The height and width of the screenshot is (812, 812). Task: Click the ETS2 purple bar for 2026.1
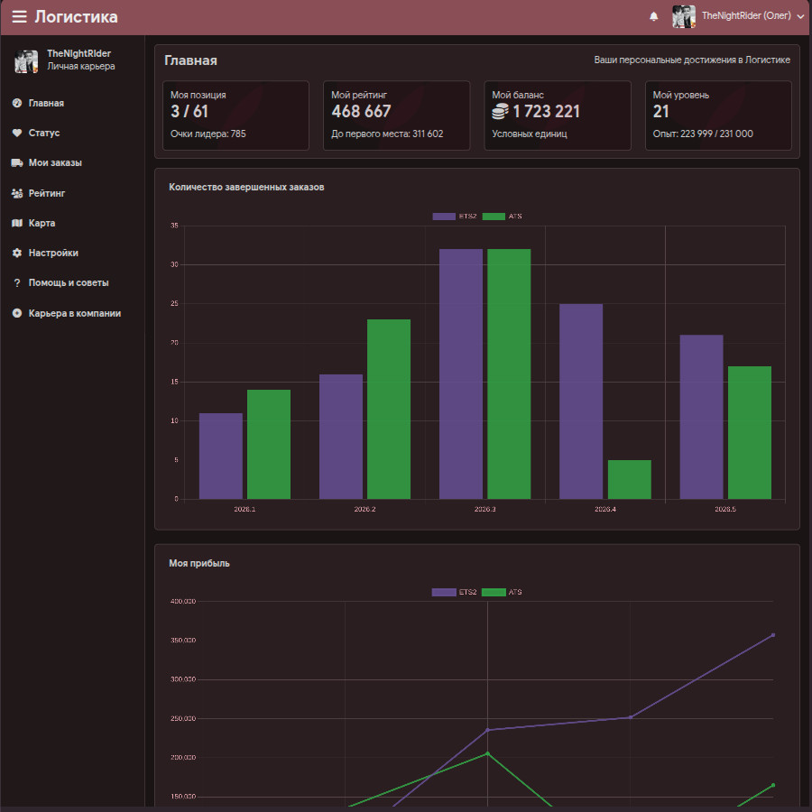click(221, 457)
